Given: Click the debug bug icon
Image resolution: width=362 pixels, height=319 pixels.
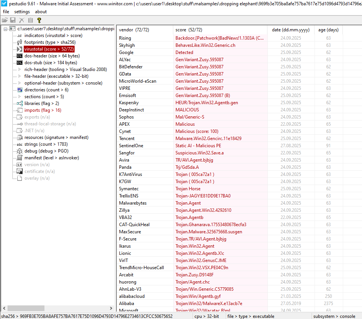Looking at the screenshot, I should tap(20, 151).
